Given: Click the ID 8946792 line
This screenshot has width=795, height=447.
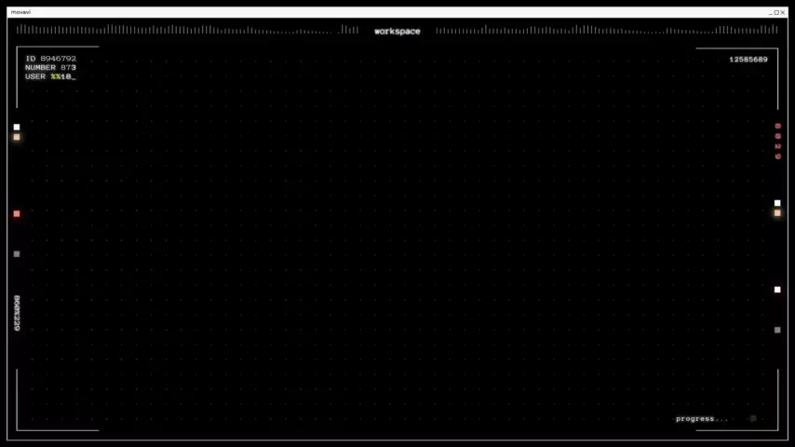Looking at the screenshot, I should click(50, 59).
